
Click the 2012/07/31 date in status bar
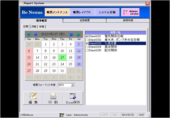(x=128, y=115)
